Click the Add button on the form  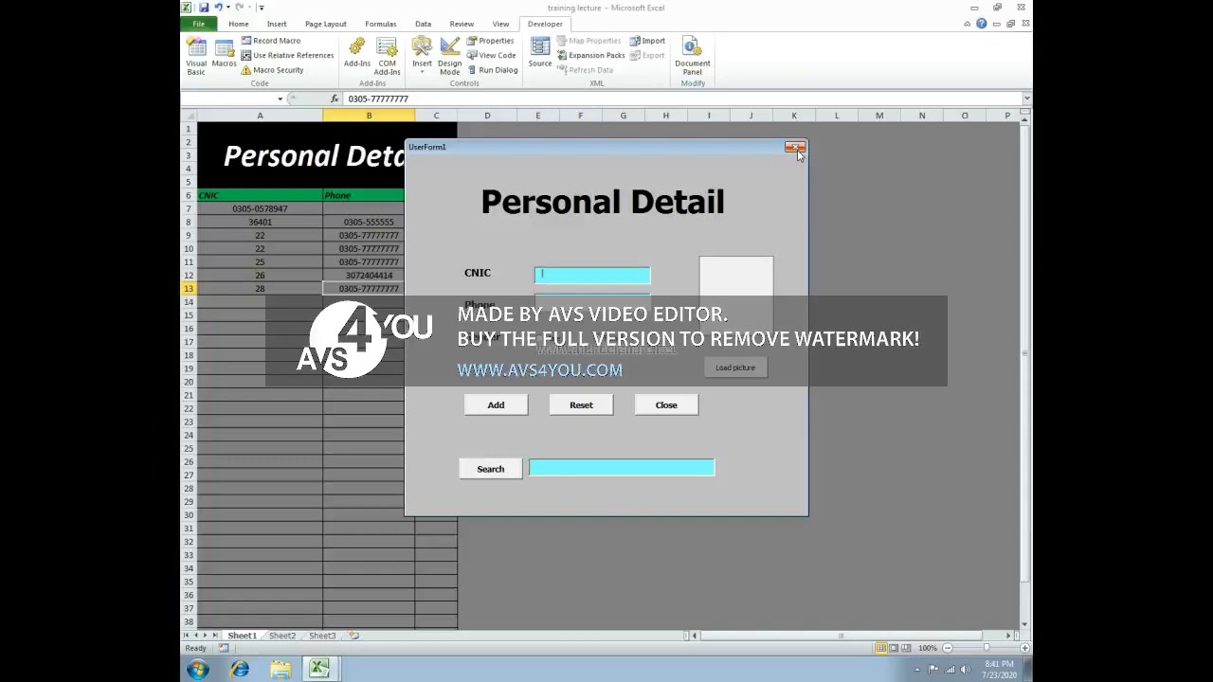pyautogui.click(x=496, y=405)
